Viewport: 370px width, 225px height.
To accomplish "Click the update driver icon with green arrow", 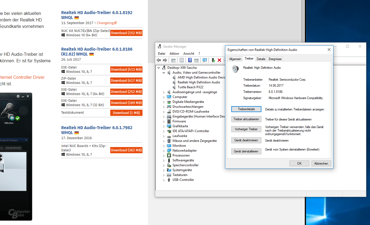I will tap(213, 60).
